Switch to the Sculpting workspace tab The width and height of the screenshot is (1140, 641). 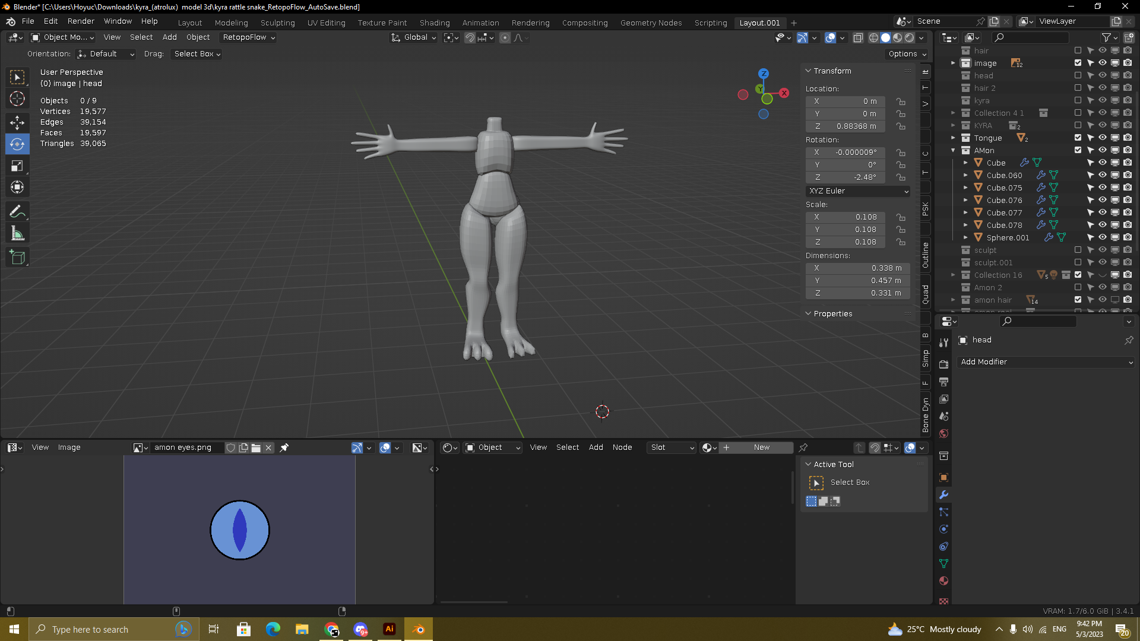(x=277, y=23)
